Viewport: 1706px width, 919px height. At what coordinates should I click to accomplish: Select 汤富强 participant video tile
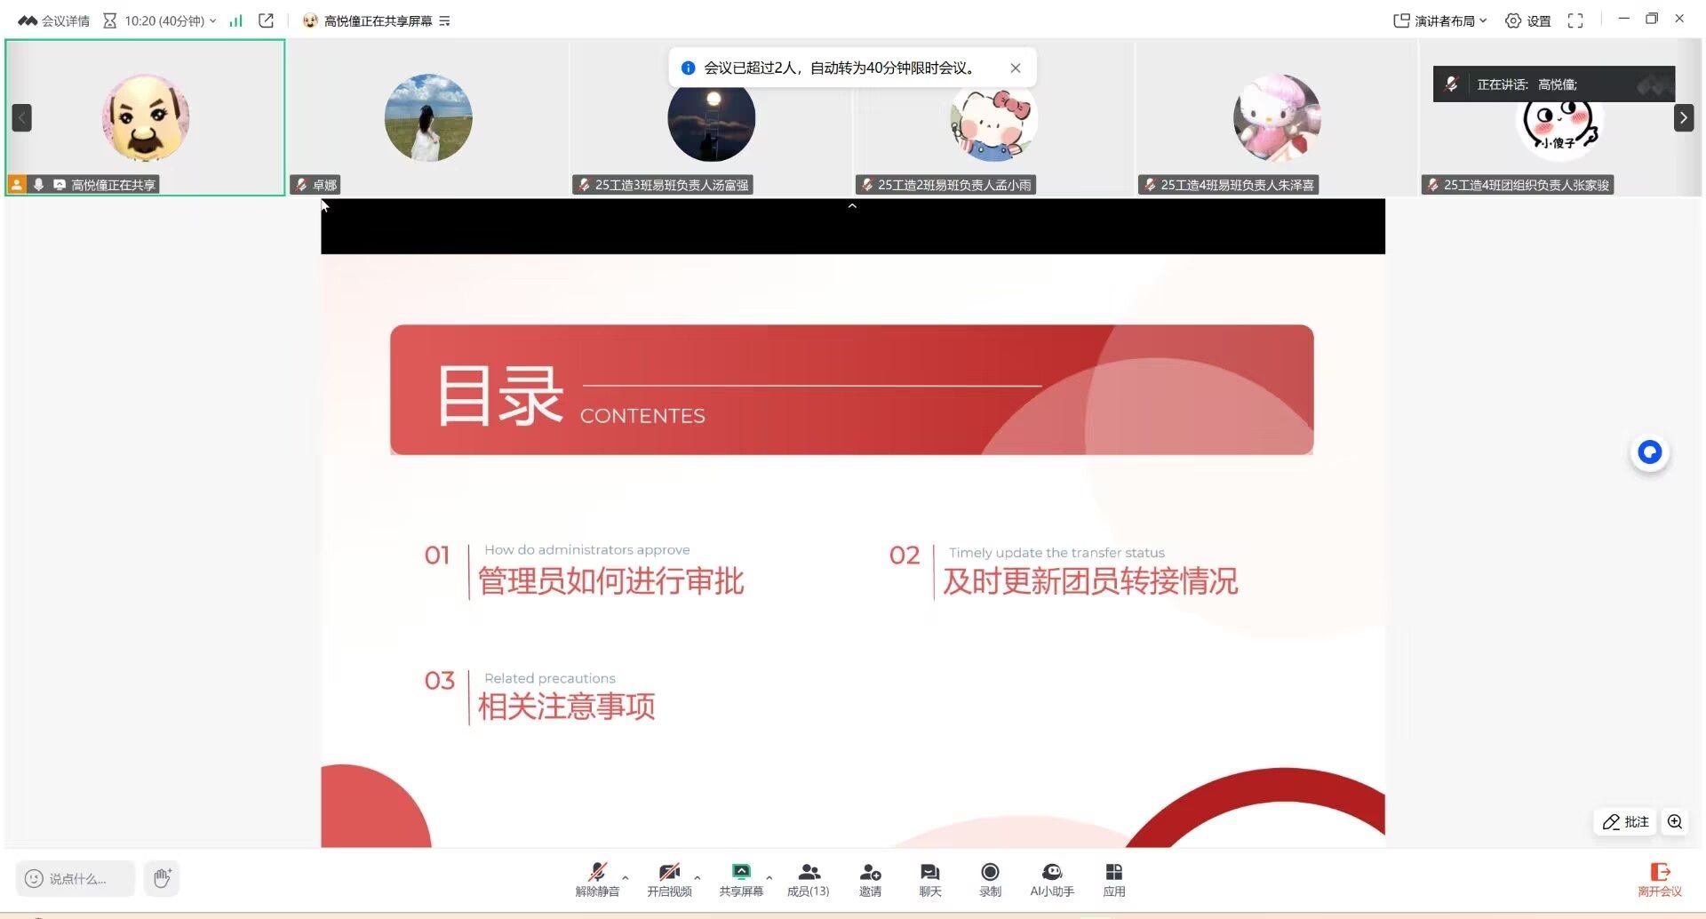(x=711, y=117)
